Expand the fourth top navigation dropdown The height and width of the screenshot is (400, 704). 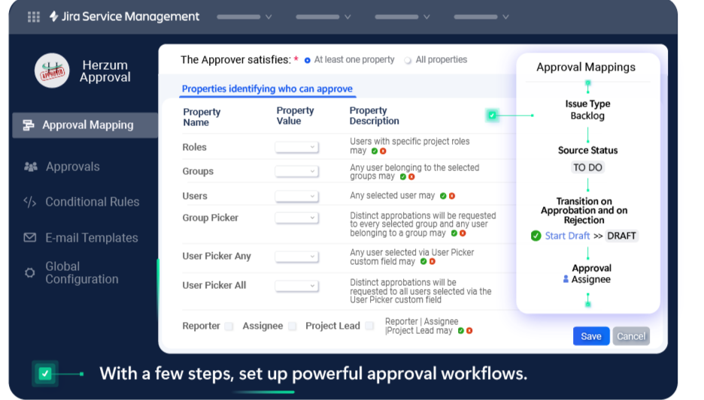coord(481,17)
